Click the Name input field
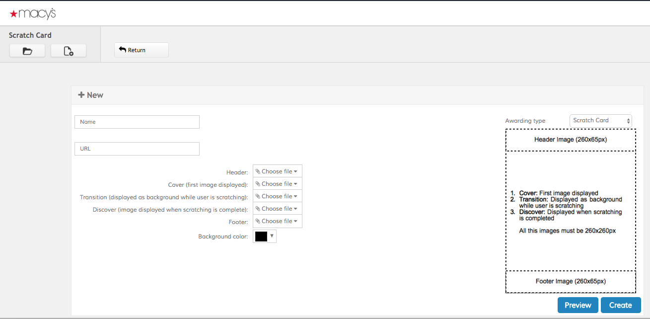This screenshot has width=650, height=319. (137, 122)
